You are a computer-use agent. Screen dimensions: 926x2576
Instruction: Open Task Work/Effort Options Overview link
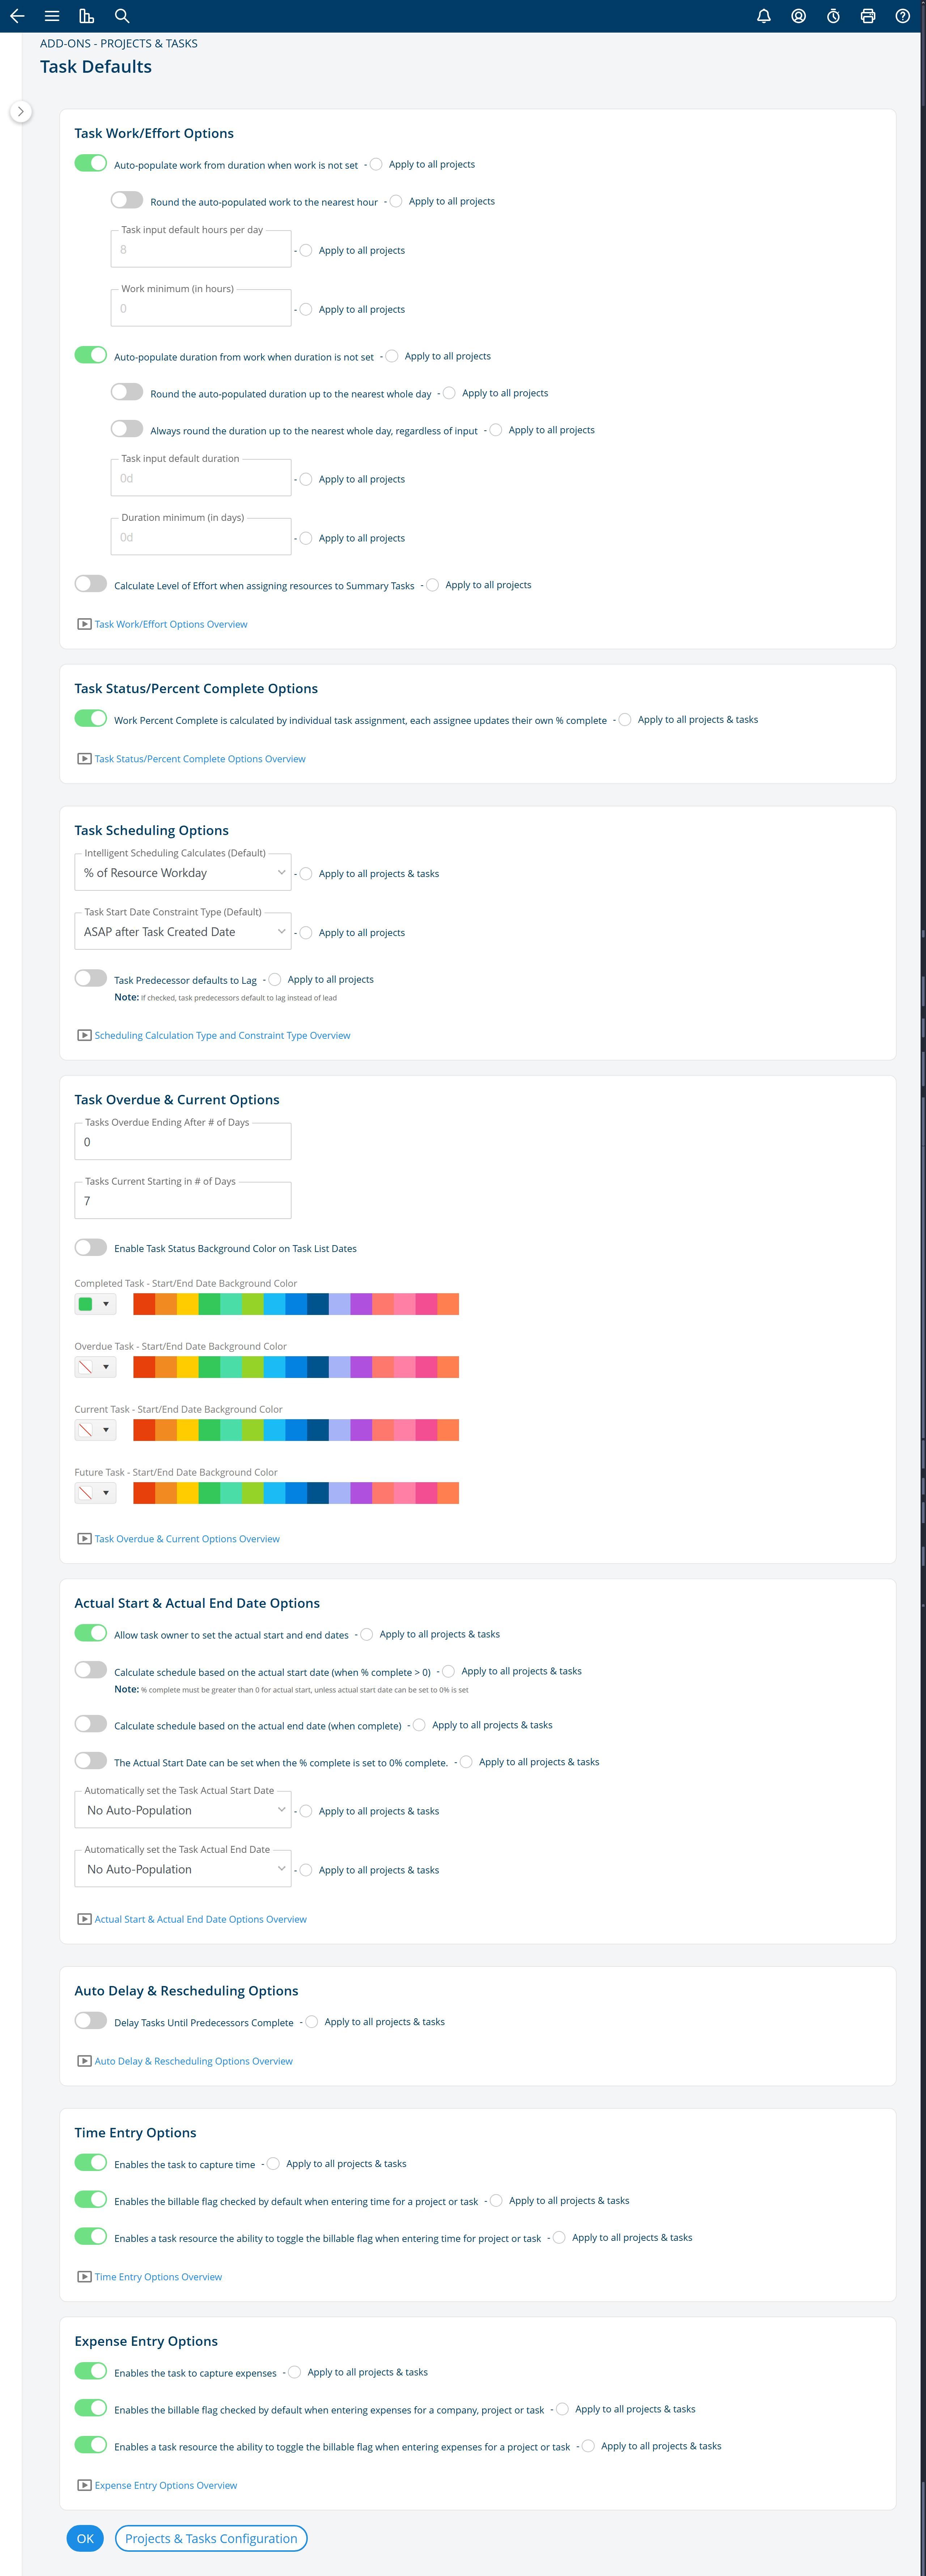tap(171, 624)
